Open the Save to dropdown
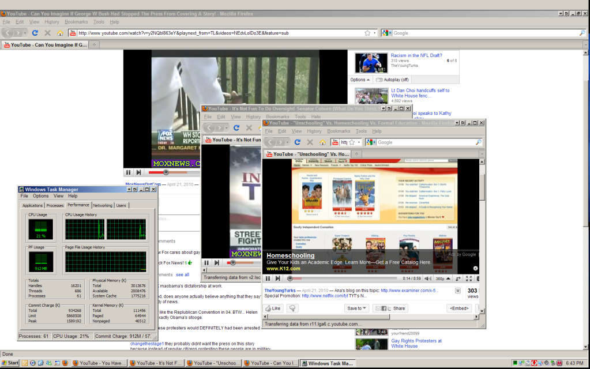Viewport: 590px width, 369px height. [x=356, y=308]
